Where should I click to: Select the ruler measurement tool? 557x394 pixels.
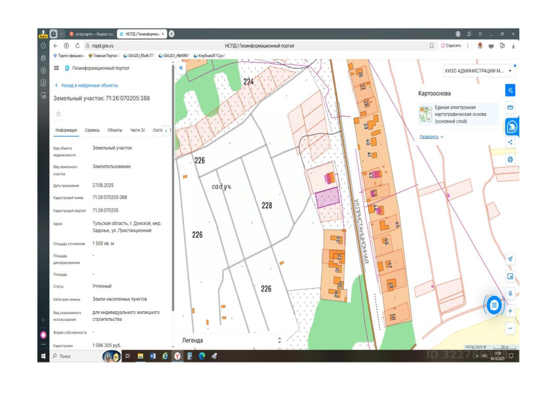point(510,108)
